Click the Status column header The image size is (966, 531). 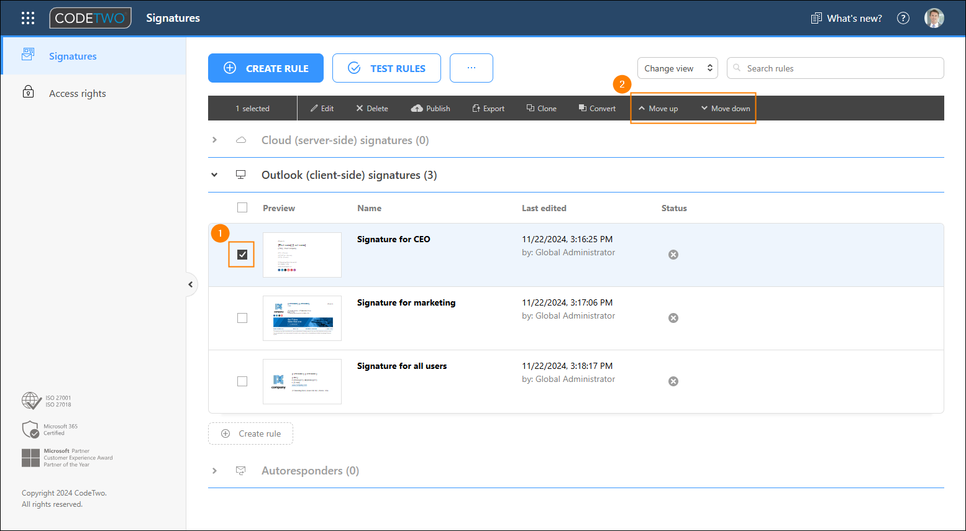674,208
